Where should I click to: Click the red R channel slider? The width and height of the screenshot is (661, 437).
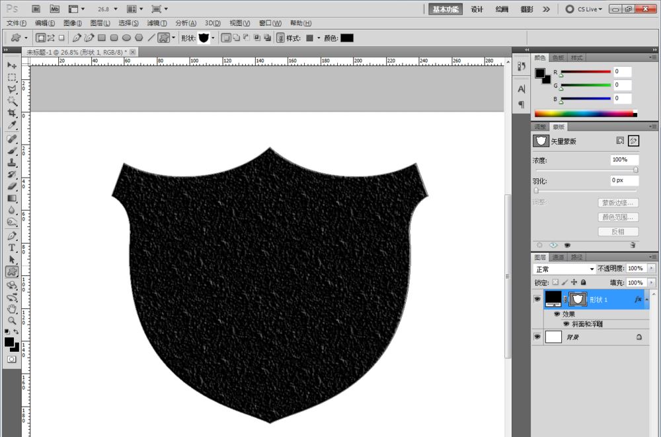586,72
